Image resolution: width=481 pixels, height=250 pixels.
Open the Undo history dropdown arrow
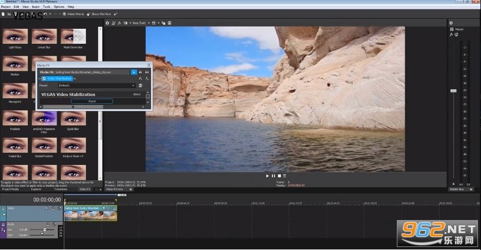click(x=50, y=14)
